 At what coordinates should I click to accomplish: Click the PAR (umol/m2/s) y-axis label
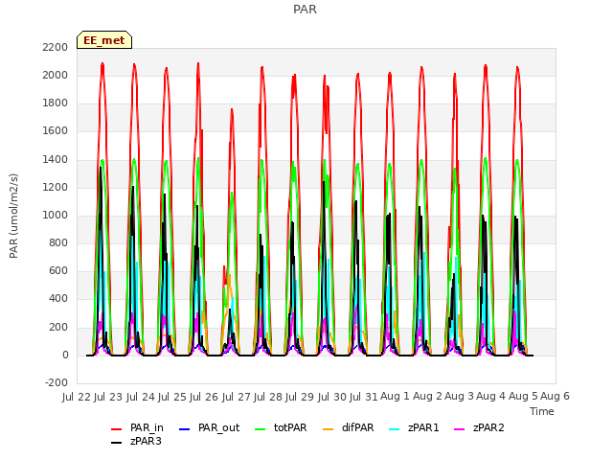point(13,216)
